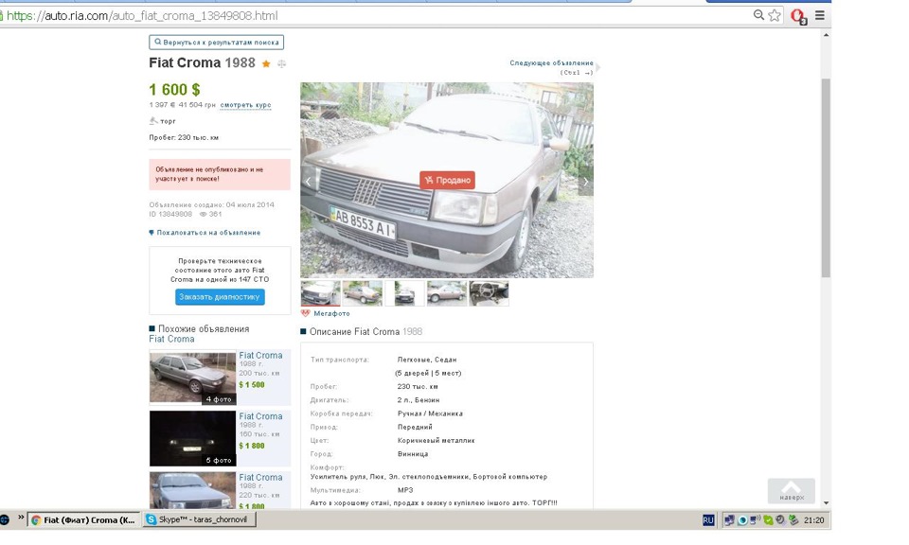Open the Мегафото link
The image size is (909, 545).
[331, 313]
